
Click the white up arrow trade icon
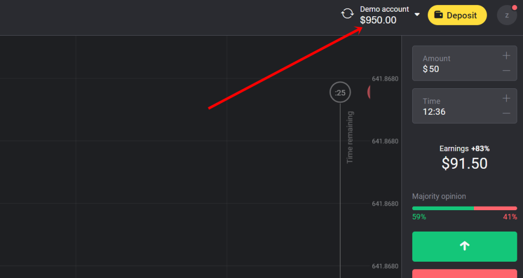coord(464,246)
